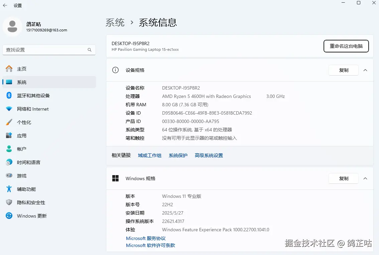
Task: Click the 系统 breadcrumb in the header
Action: (x=115, y=22)
